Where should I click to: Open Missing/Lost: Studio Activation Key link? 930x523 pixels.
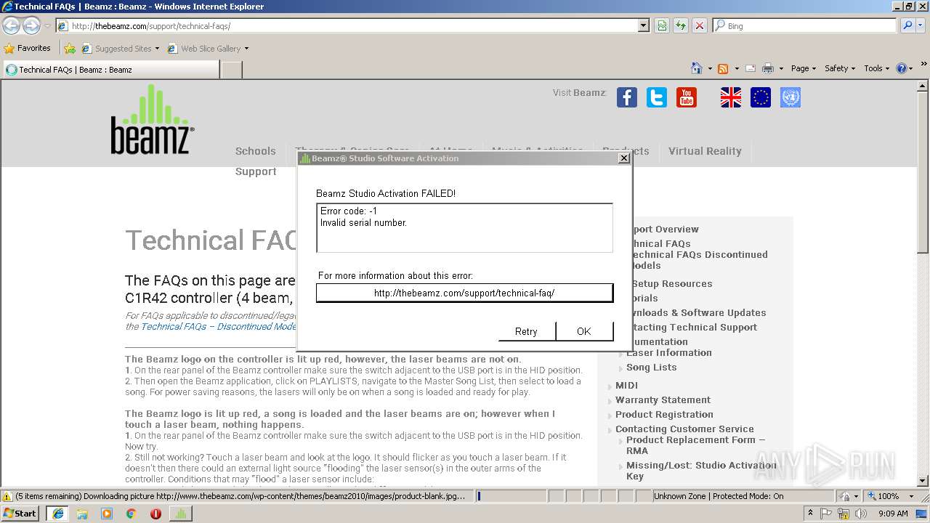coord(701,471)
